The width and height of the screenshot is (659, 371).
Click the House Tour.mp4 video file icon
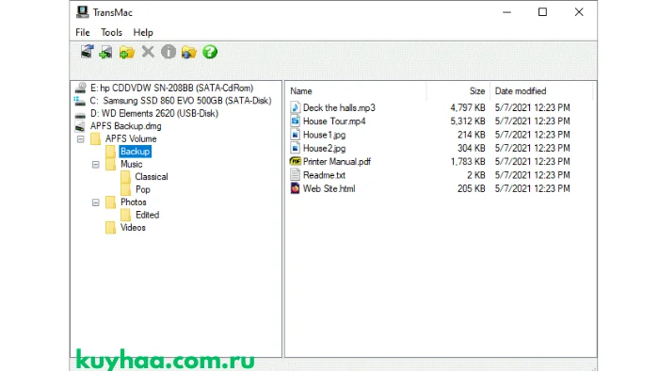point(296,121)
